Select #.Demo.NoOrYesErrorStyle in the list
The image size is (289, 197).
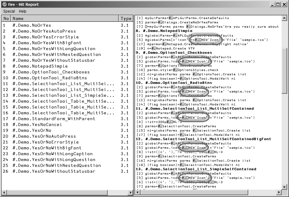(67, 37)
